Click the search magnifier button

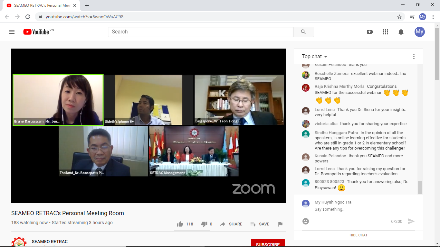point(303,32)
